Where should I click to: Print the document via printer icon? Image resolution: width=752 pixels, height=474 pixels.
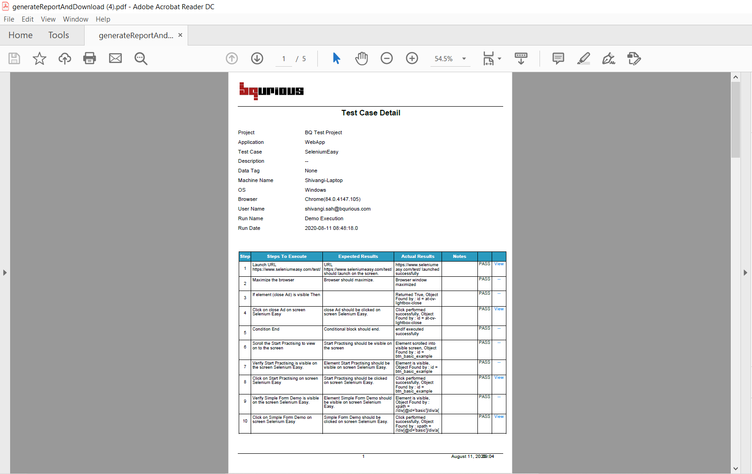90,58
